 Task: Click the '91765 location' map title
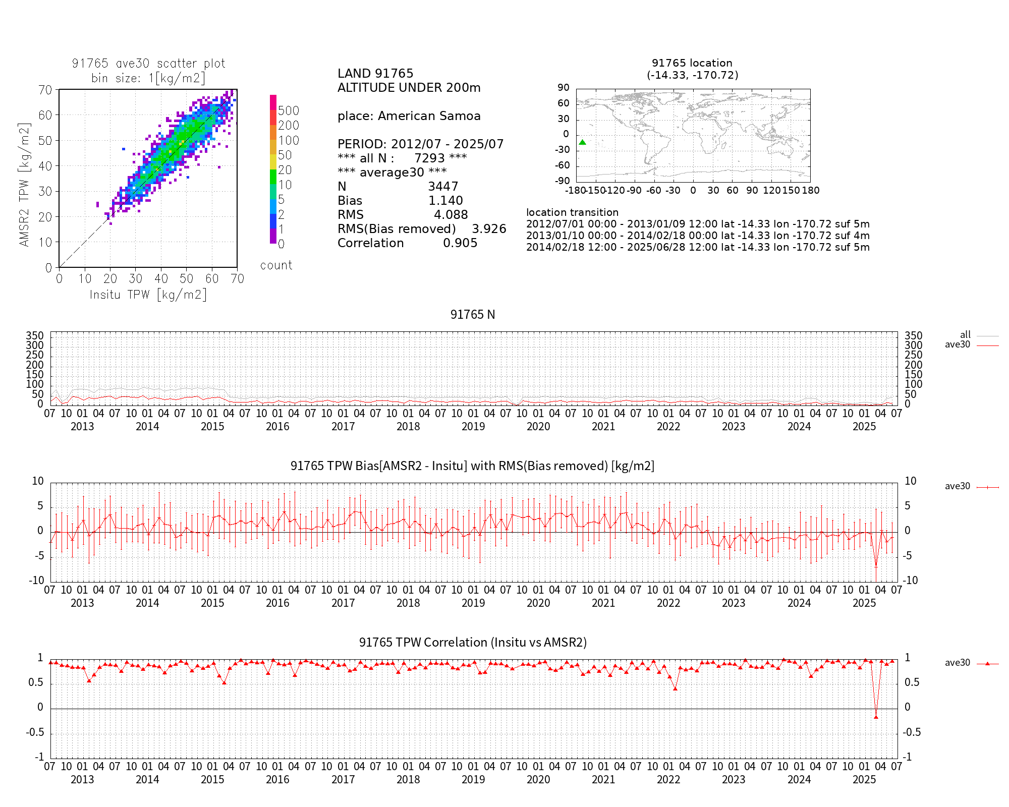(692, 63)
